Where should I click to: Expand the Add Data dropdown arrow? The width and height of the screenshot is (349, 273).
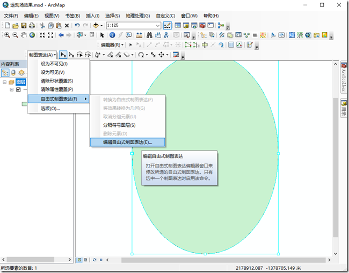point(101,26)
